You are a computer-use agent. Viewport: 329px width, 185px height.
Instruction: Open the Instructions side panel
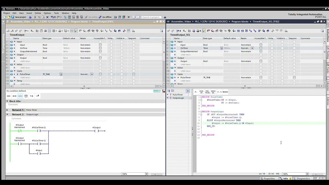tap(328, 35)
